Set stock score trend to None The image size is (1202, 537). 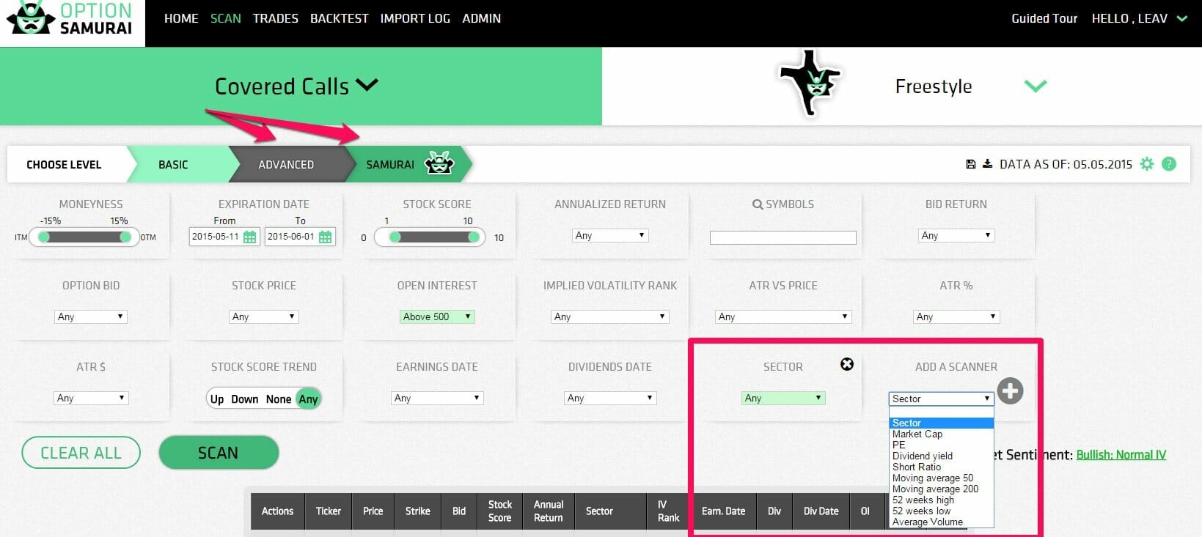click(x=279, y=399)
